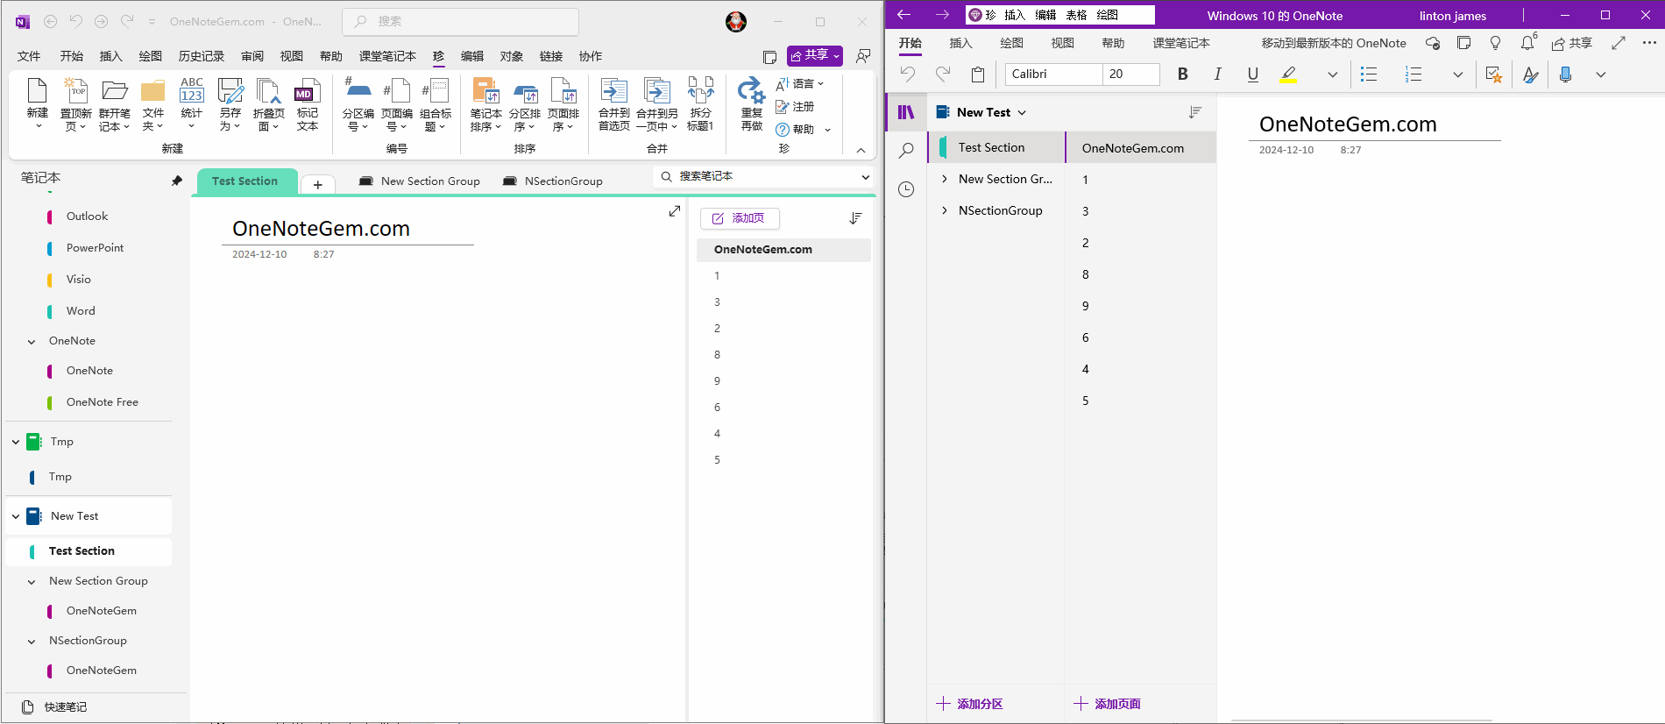Click 添加分区 add section in Windows 10 OneNote
1665x724 pixels.
coord(969,704)
